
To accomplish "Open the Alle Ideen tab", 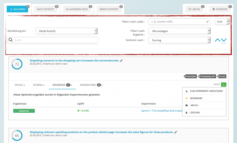I will tap(17, 9).
